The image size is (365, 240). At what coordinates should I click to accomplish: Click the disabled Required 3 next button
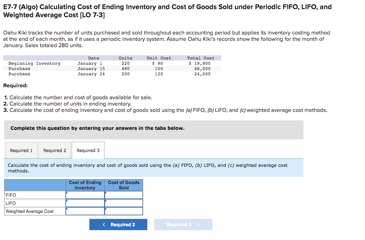183,225
